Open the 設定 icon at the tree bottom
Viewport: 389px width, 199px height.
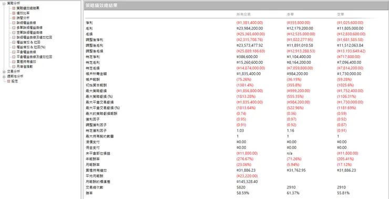coord(9,81)
